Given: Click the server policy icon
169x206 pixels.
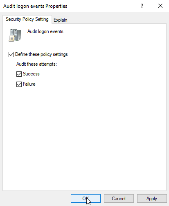Looking at the screenshot, I should pyautogui.click(x=15, y=35).
